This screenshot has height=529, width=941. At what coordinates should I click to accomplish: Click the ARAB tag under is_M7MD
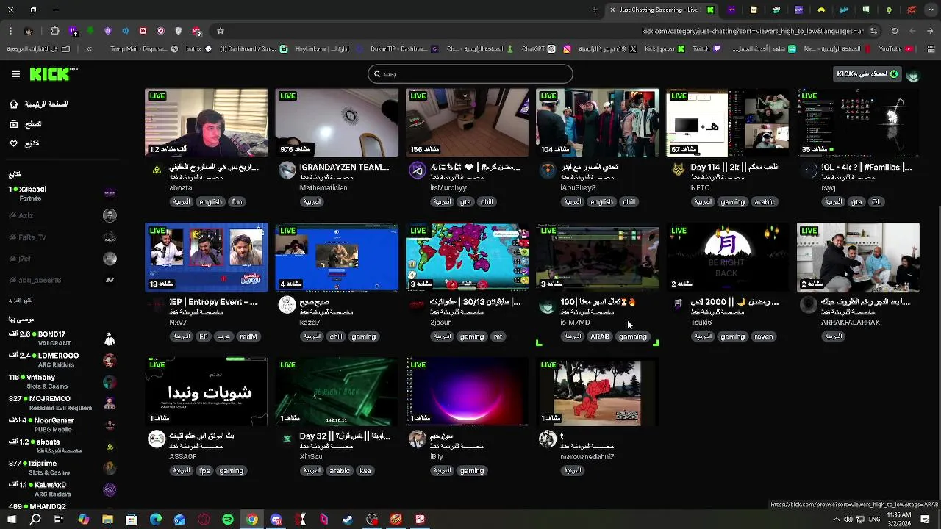(600, 337)
